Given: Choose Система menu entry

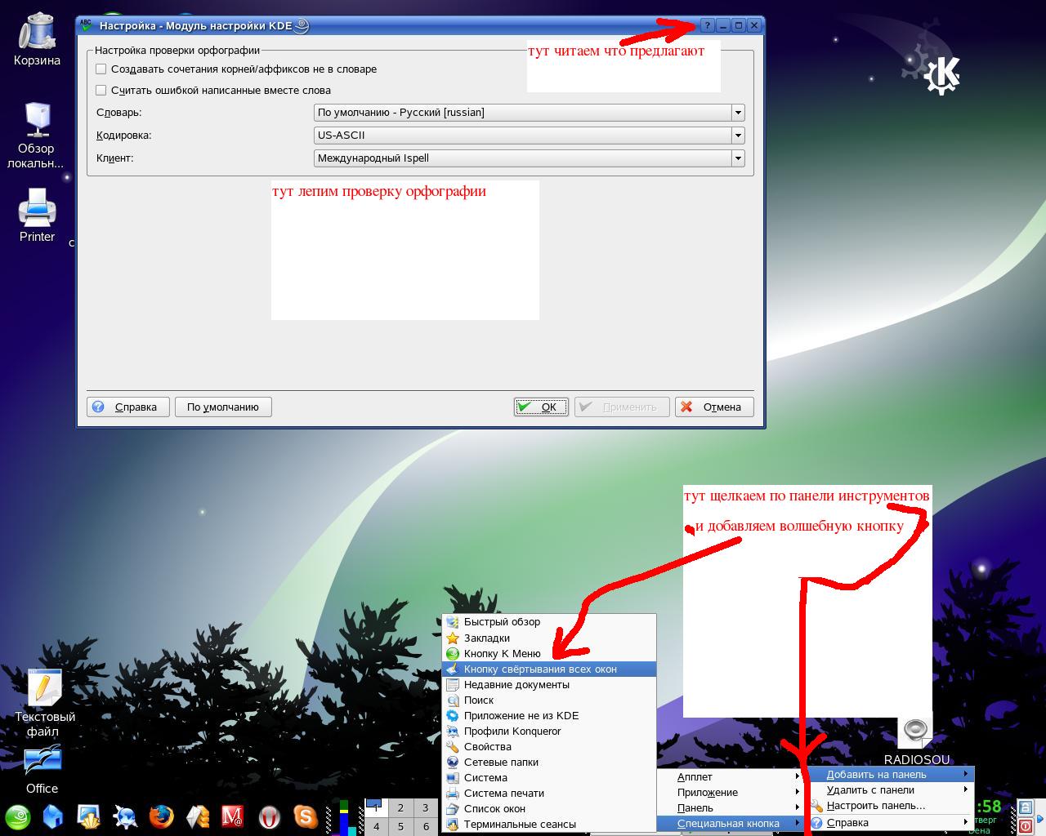Looking at the screenshot, I should coord(549,778).
